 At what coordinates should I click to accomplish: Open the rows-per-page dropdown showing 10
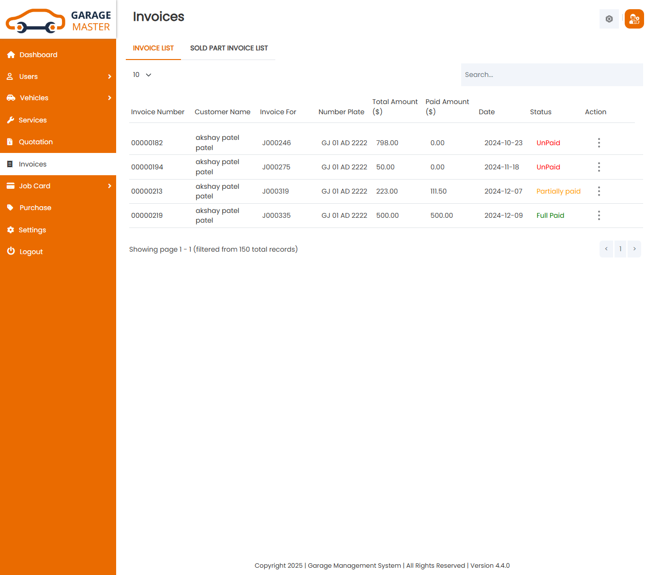(142, 75)
